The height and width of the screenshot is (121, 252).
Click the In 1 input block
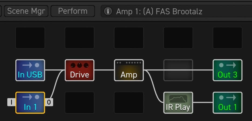pyautogui.click(x=30, y=103)
